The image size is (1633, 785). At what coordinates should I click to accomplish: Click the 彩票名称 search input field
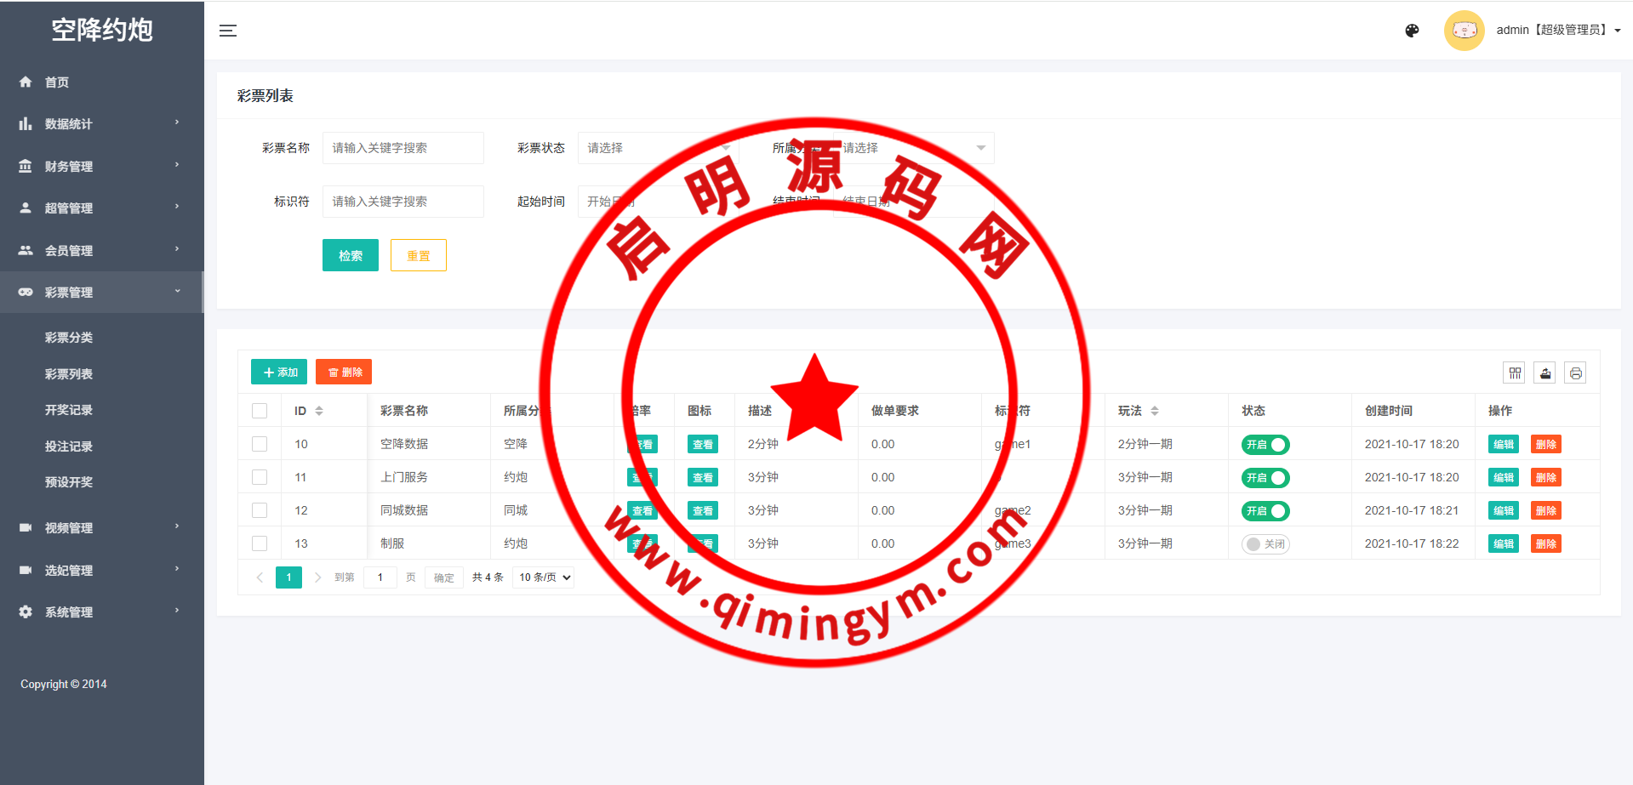pos(403,148)
